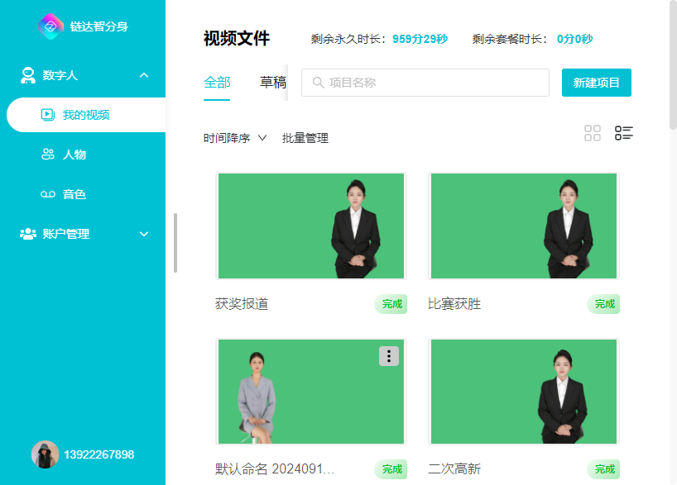Click the 批量管理 button
The image size is (677, 485).
(x=305, y=138)
